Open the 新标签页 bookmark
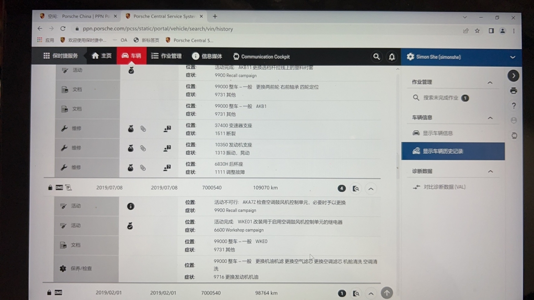This screenshot has height=300, width=534. point(147,40)
